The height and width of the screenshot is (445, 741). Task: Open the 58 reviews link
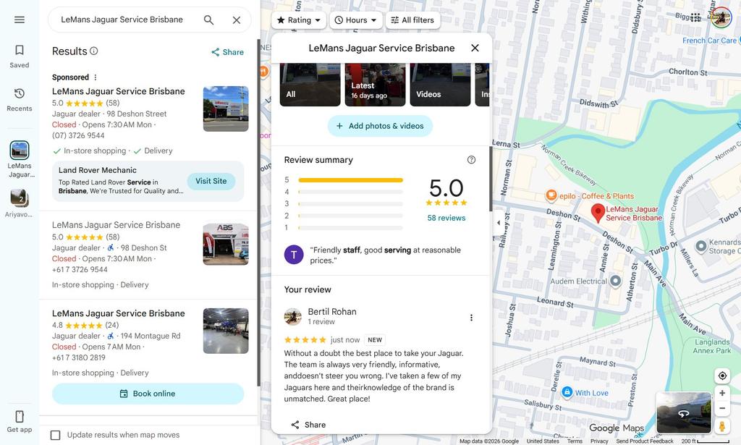(x=446, y=218)
